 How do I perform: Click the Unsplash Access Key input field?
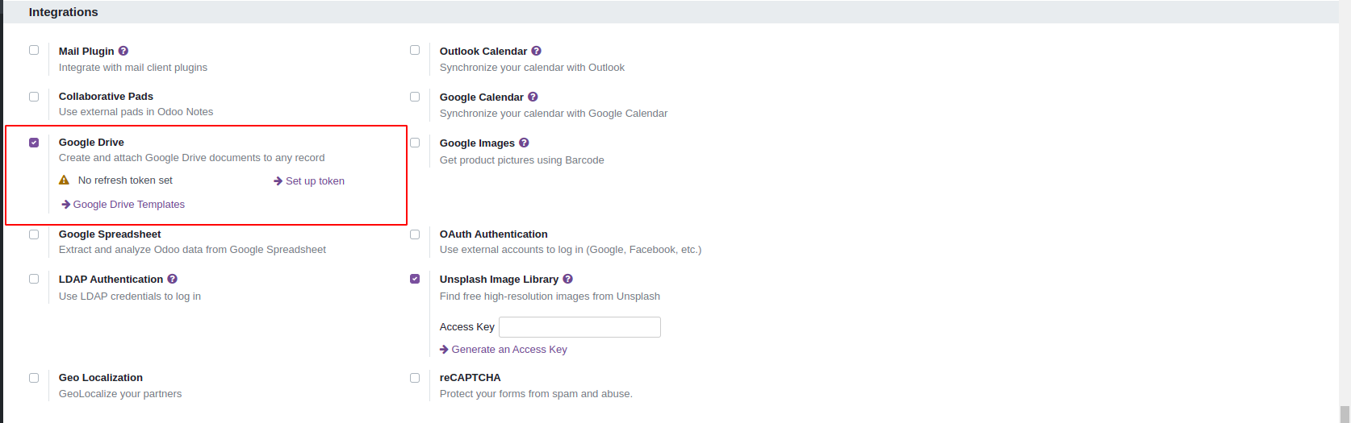[579, 327]
